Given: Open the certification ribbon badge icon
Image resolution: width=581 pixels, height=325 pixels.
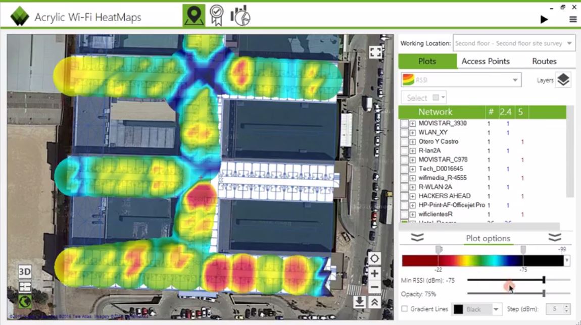Looking at the screenshot, I should 217,16.
